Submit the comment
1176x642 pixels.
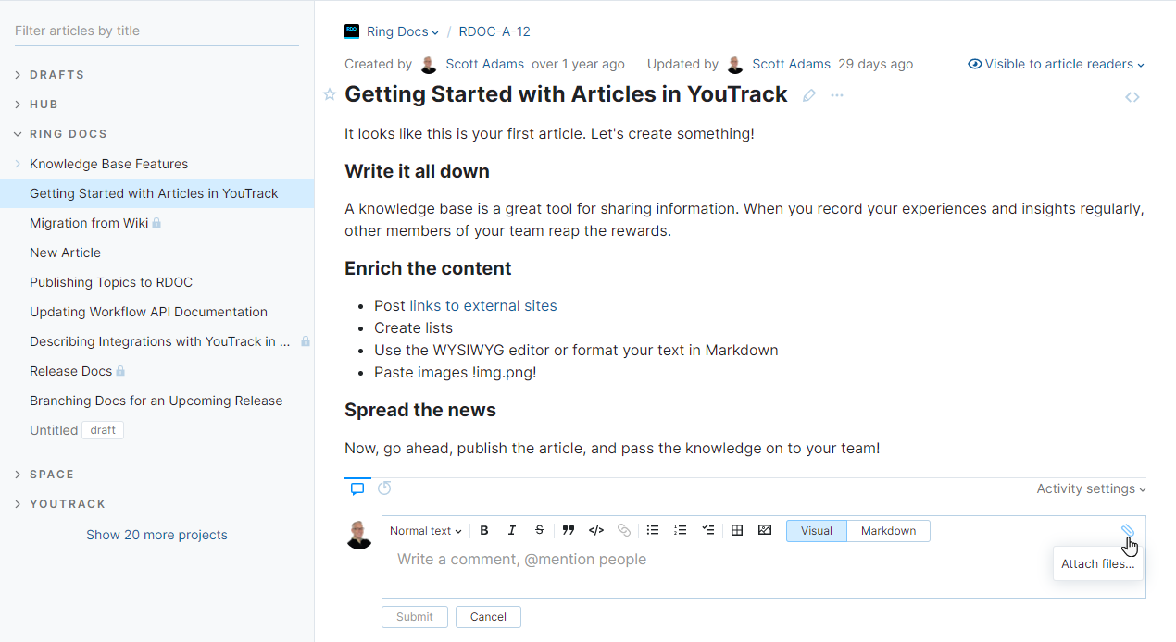click(x=414, y=616)
